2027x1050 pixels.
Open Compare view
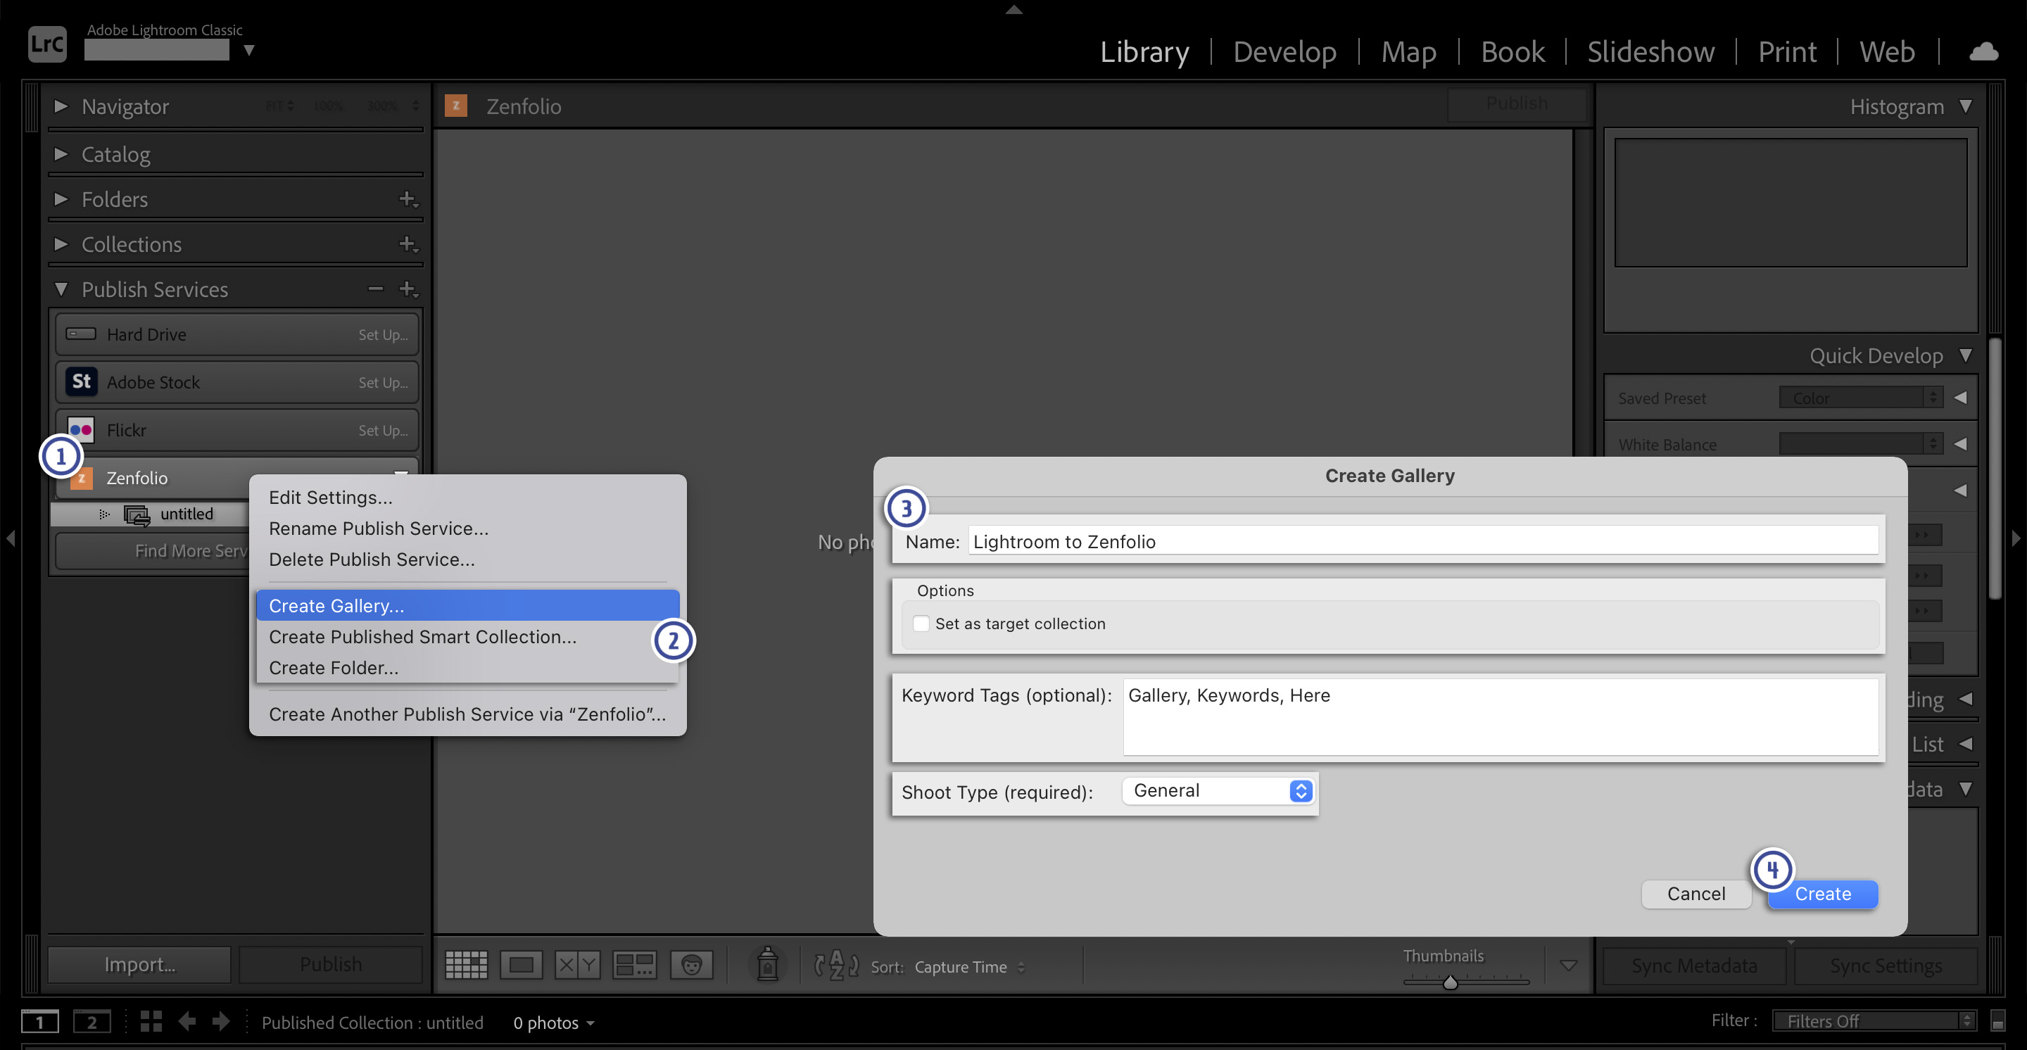tap(577, 965)
